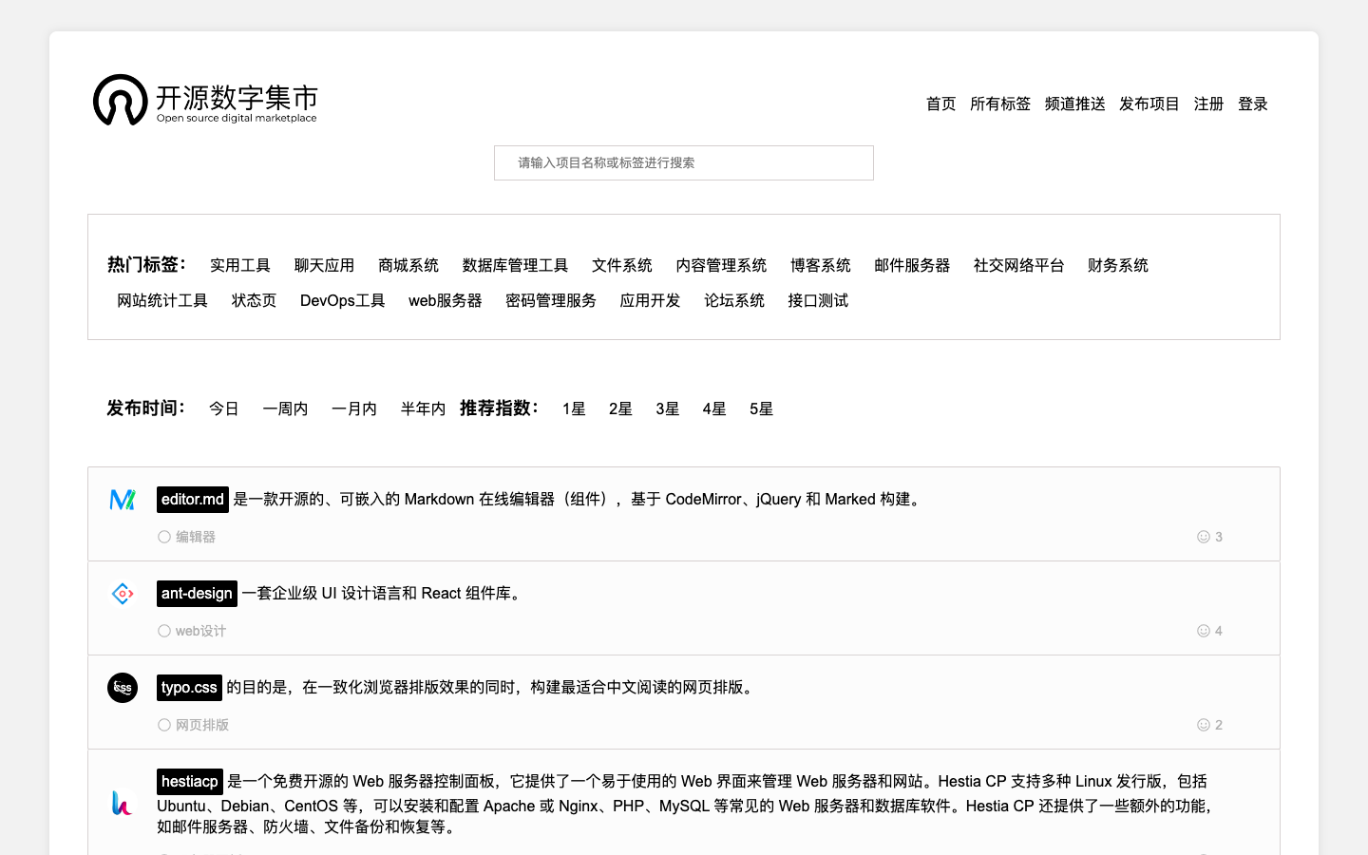Click the project search input box
Screen dimensions: 1368x855
684,162
